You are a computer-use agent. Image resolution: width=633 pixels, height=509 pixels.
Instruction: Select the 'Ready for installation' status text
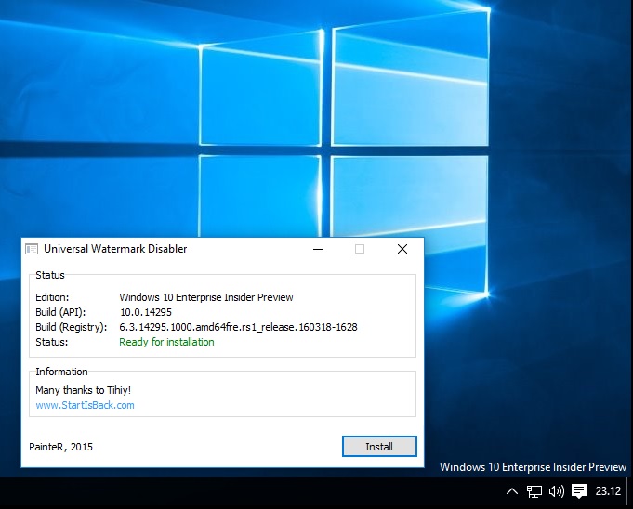tap(166, 342)
